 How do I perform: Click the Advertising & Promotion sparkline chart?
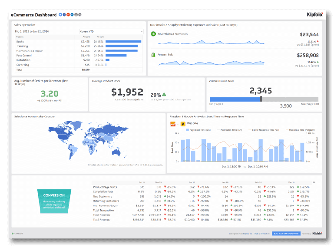click(x=211, y=42)
